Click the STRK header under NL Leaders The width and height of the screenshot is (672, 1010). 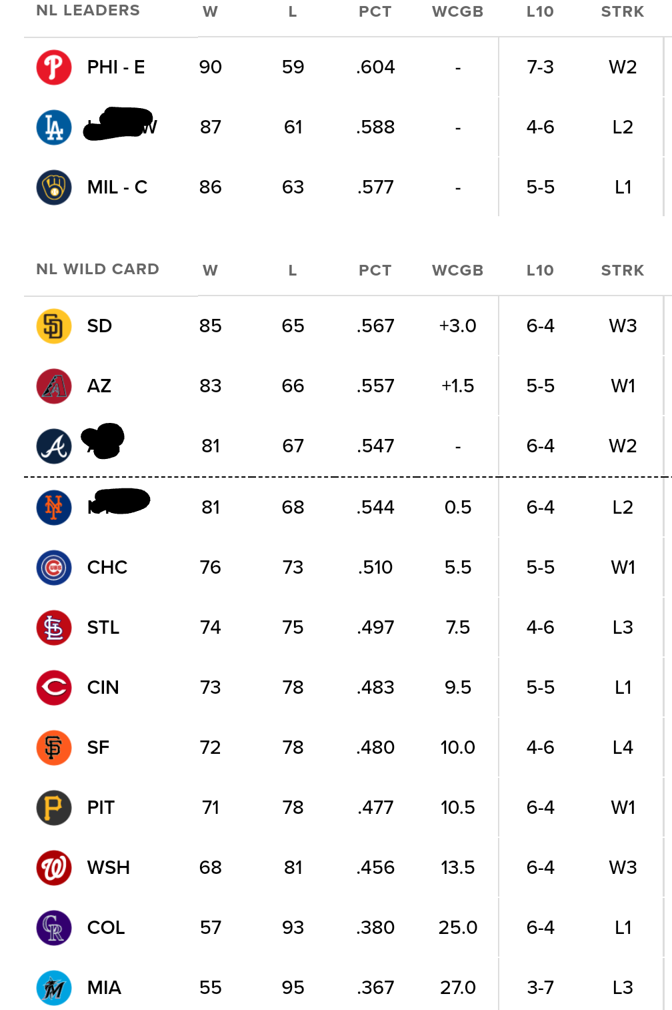tap(622, 11)
